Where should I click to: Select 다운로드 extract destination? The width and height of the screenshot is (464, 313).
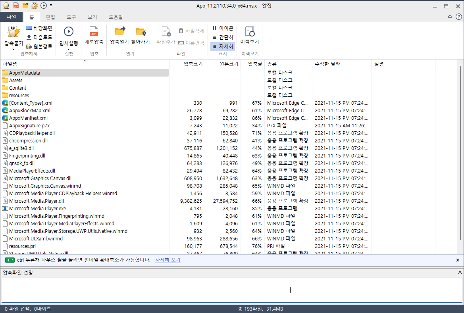coord(39,37)
